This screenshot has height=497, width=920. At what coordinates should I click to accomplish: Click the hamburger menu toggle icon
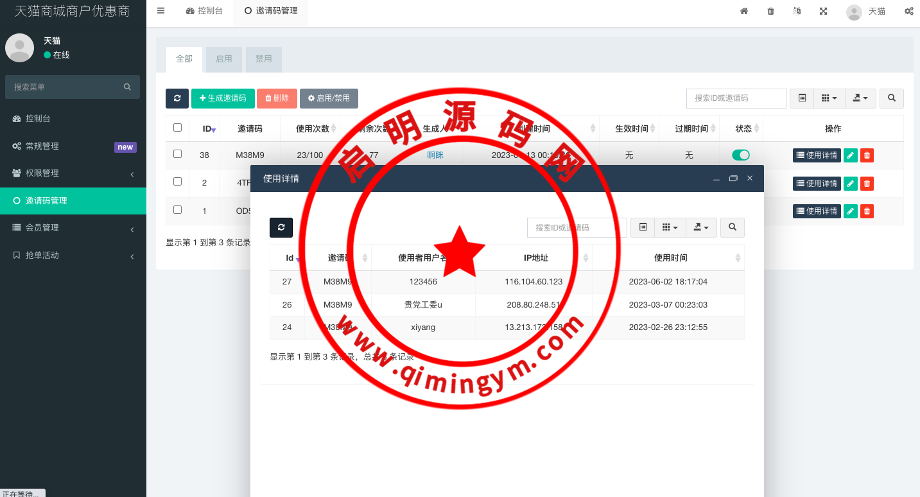pyautogui.click(x=161, y=11)
